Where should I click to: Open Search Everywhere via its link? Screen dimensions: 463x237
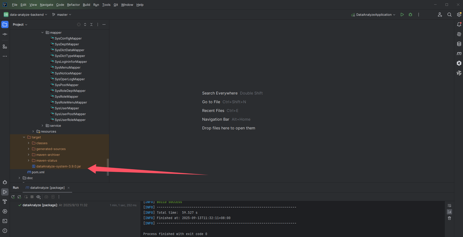point(220,93)
